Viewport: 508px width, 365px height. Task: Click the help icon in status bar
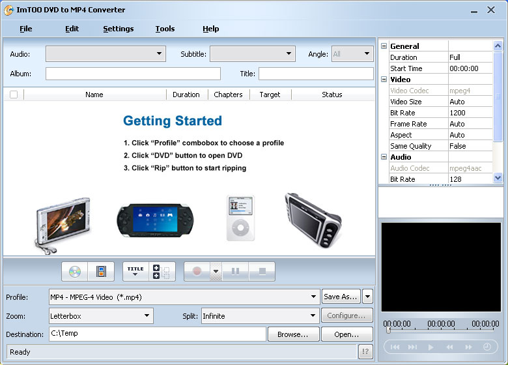pos(366,352)
